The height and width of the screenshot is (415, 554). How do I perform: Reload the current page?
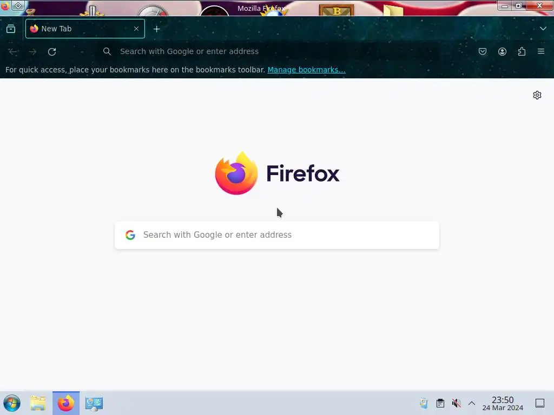click(52, 51)
